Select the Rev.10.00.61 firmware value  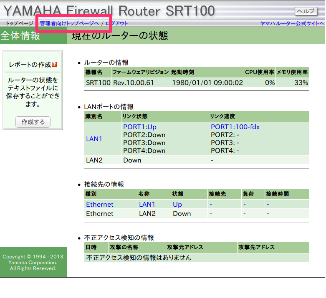tap(133, 83)
